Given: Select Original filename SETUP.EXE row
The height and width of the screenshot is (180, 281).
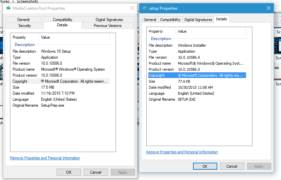Looking at the screenshot, I should (x=197, y=99).
